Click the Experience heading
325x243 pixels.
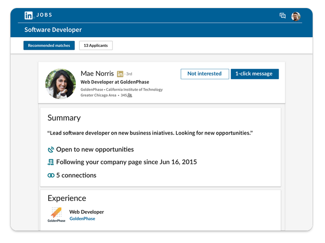click(67, 198)
